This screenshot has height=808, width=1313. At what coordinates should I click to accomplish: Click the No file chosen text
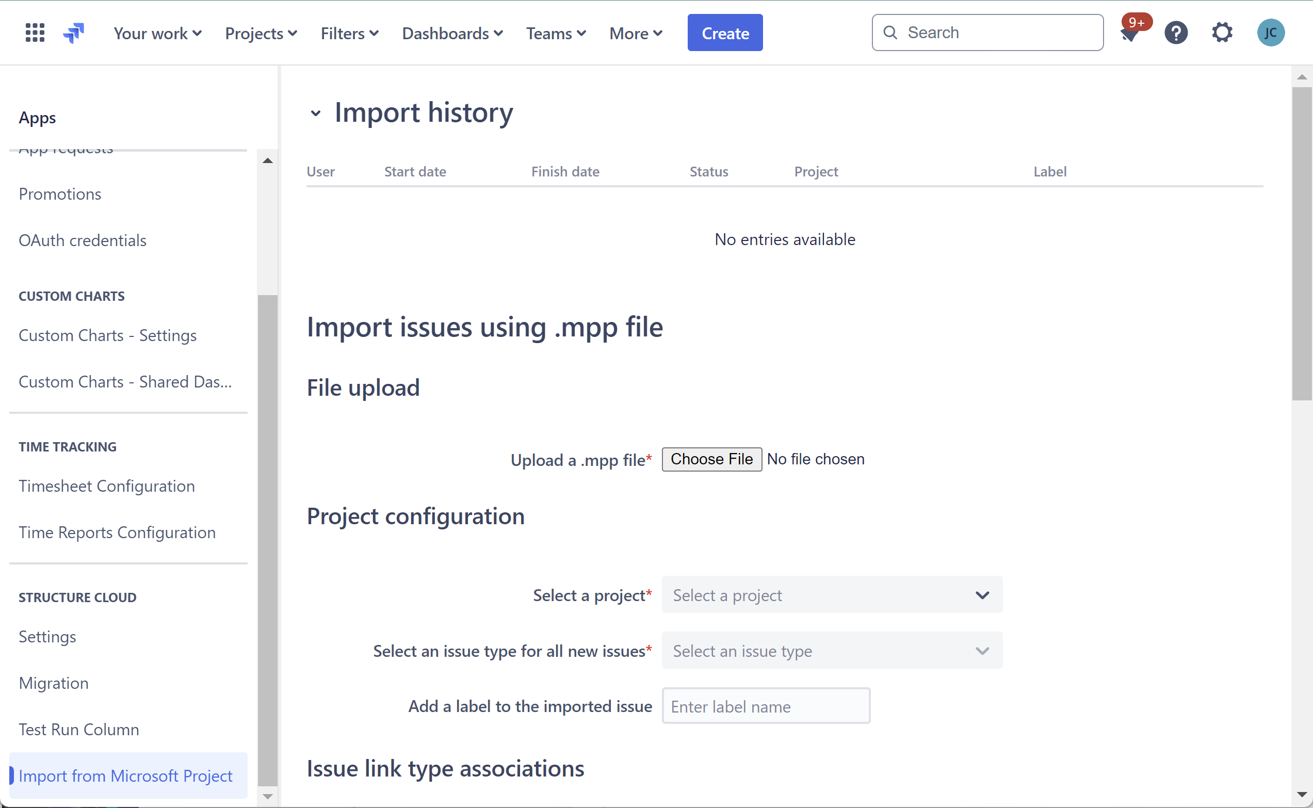pos(816,459)
